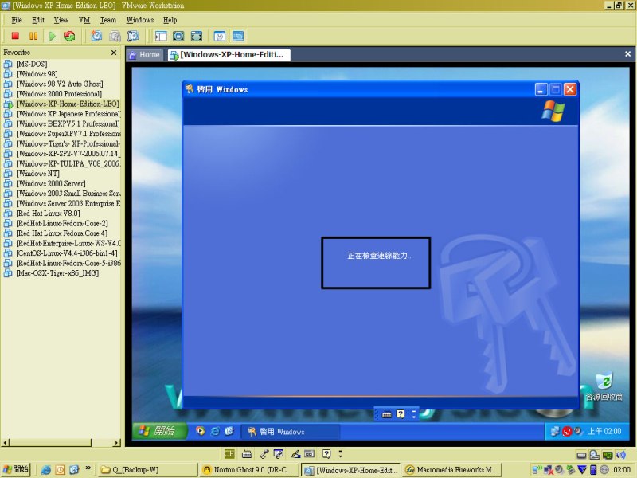Open the View menu
Viewport: 637px width, 478px height.
point(61,20)
